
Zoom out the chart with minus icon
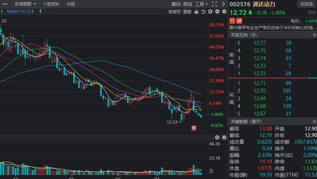coord(217,12)
